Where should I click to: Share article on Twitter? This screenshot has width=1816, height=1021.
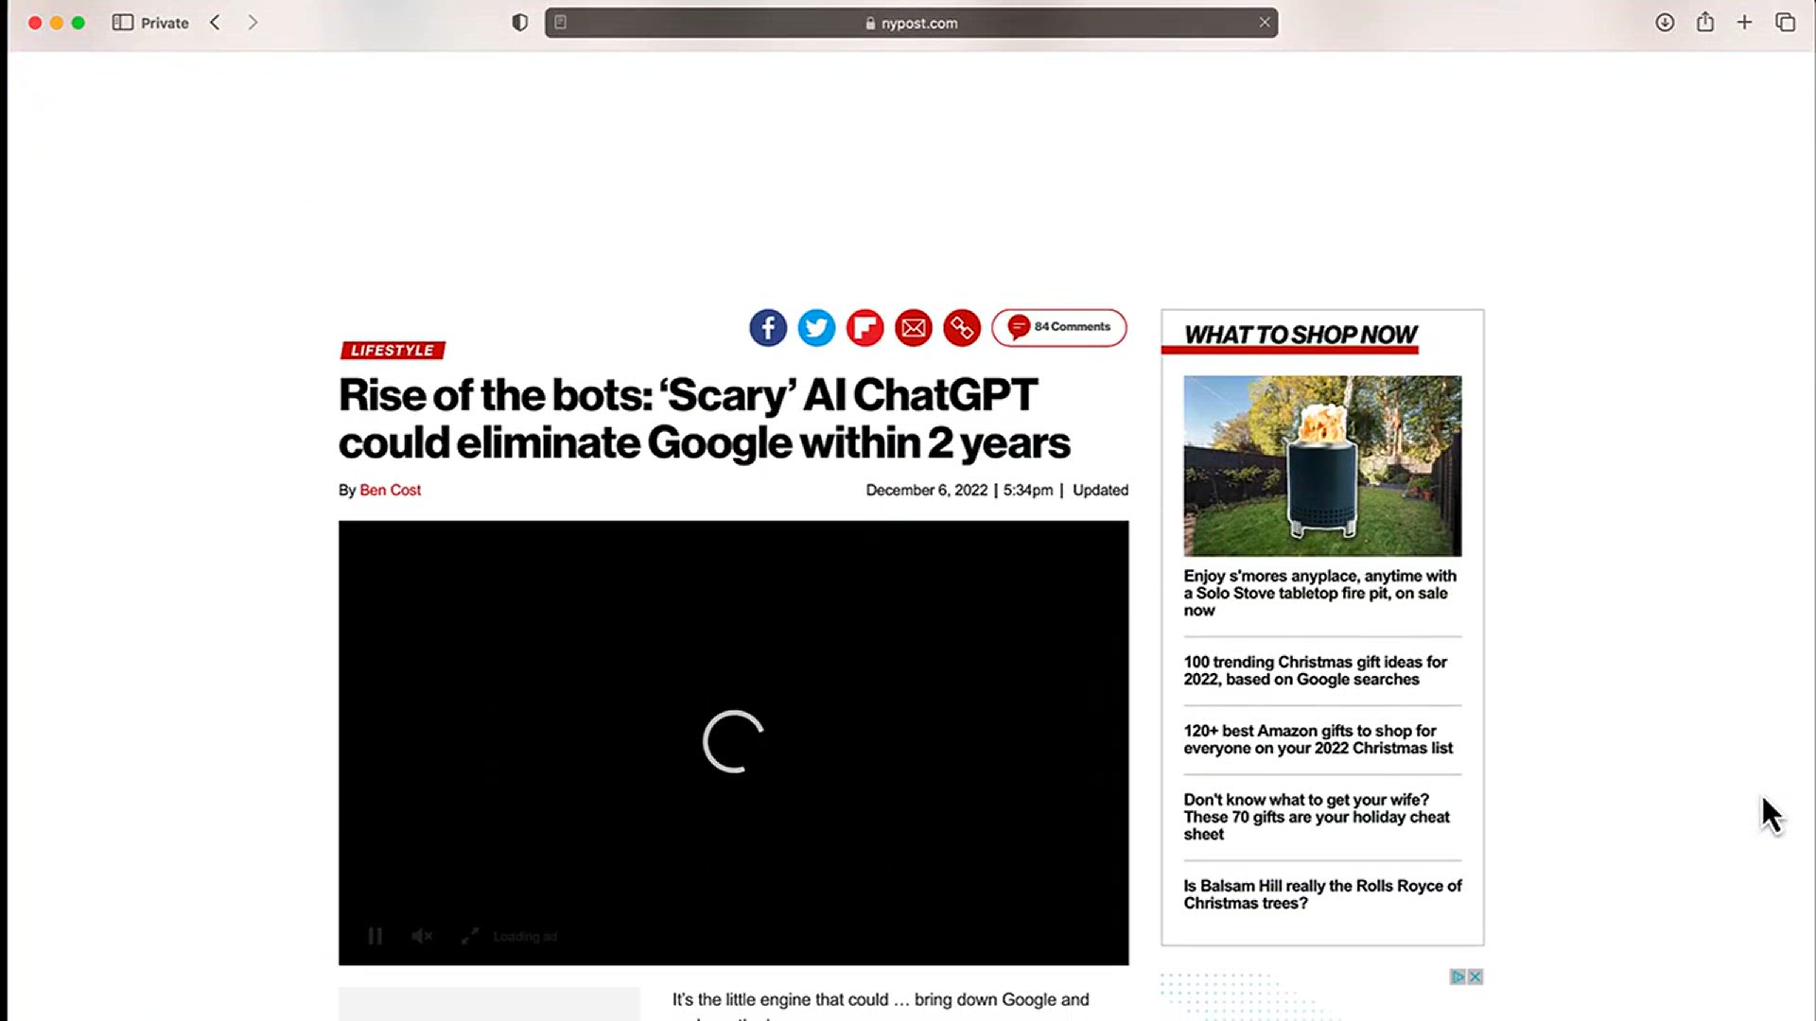click(x=816, y=328)
